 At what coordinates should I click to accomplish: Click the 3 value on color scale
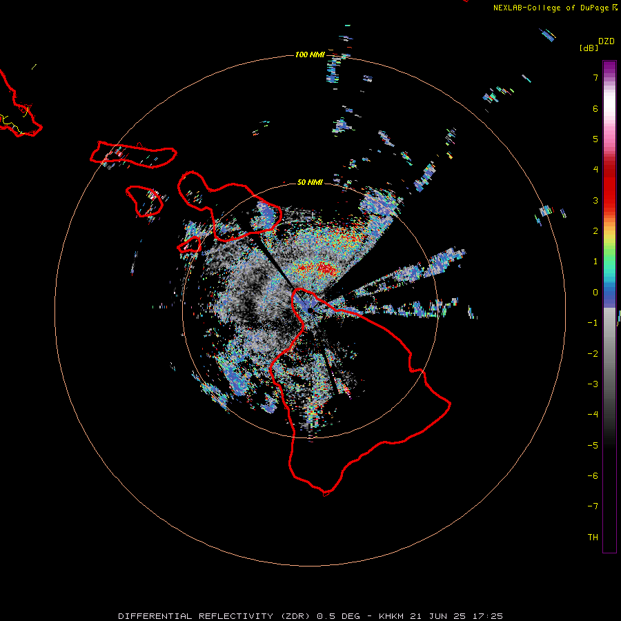click(595, 200)
